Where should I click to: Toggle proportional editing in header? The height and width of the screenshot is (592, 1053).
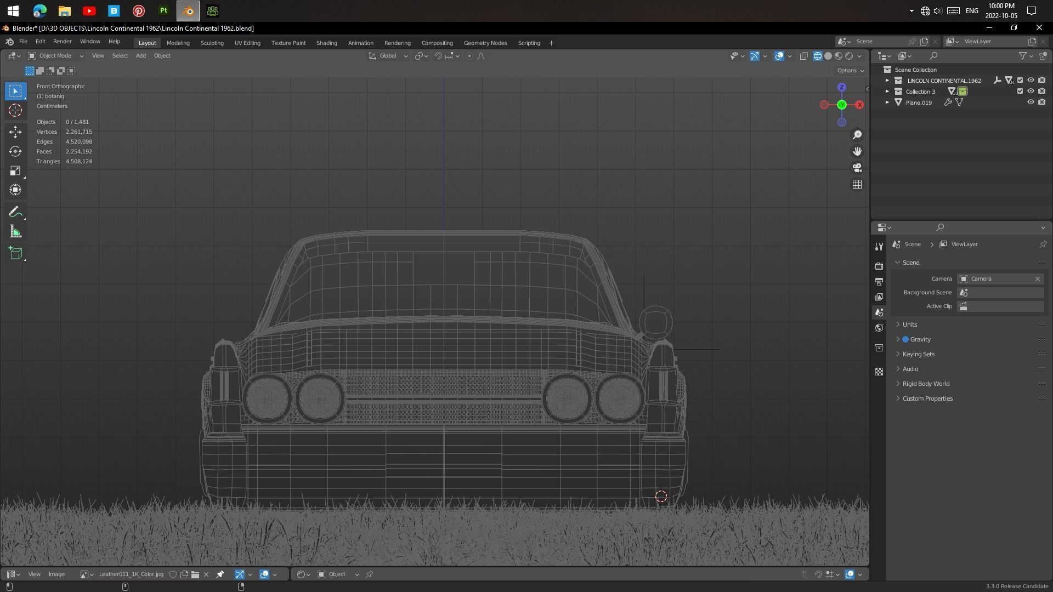[x=469, y=56]
